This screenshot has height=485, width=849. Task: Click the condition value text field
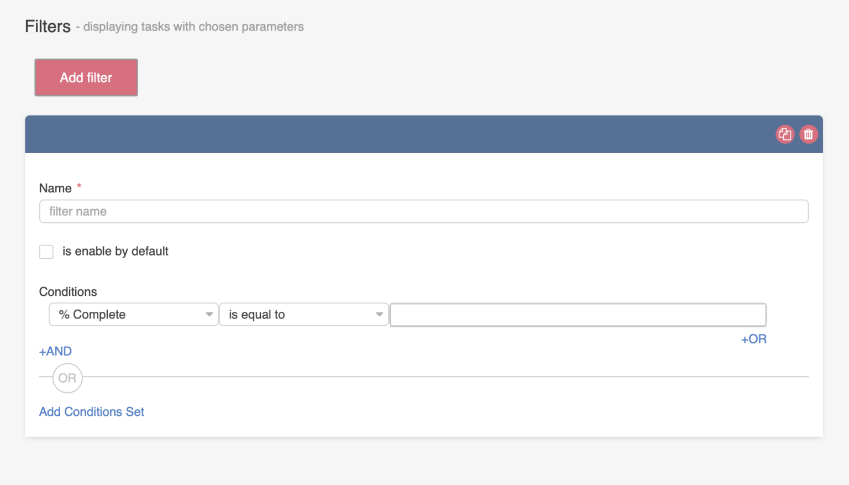click(578, 314)
